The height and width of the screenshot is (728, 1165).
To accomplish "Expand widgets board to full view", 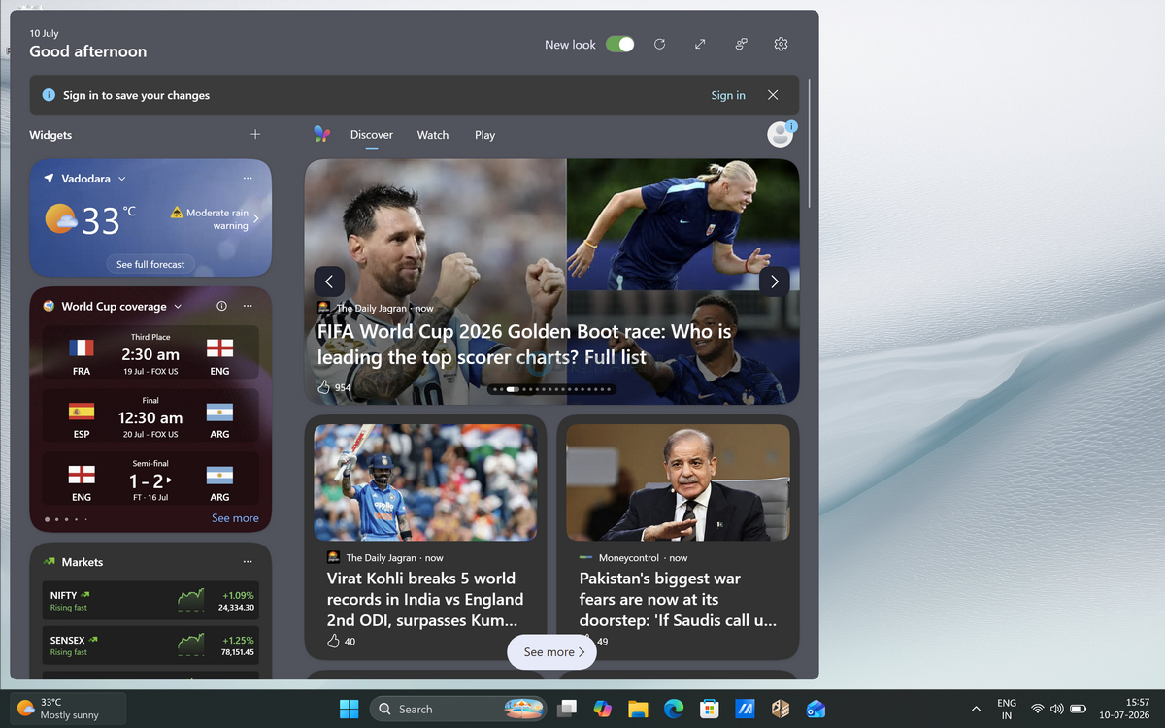I will 700,45.
